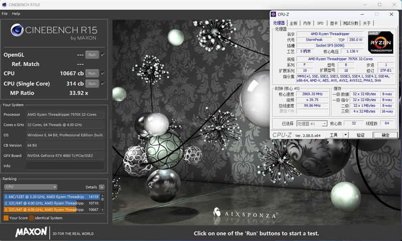Toggle the CPU (Single Core) test checkbox
This screenshot has width=402, height=241.
(103, 83)
